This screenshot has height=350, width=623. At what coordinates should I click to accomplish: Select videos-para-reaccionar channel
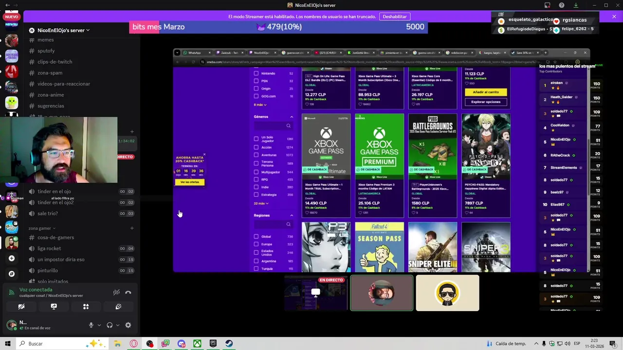(64, 84)
